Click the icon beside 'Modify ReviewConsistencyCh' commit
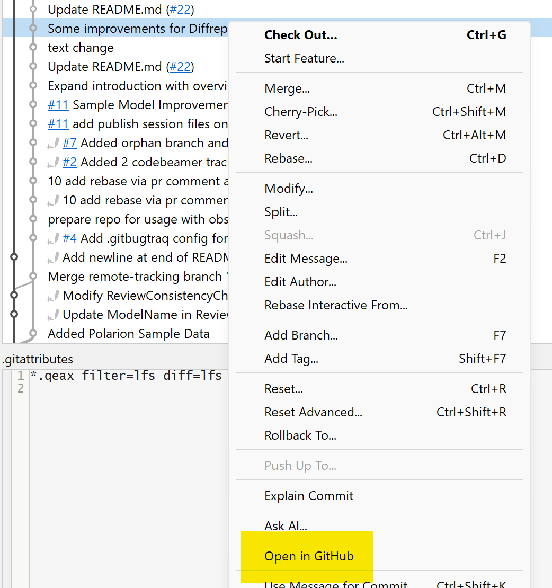The width and height of the screenshot is (552, 588). click(53, 296)
